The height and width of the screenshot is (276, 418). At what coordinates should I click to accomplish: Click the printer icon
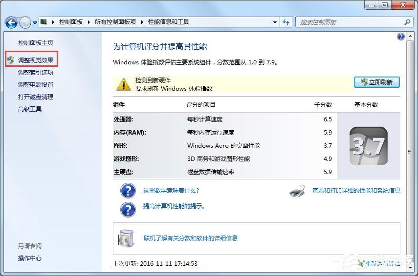click(x=298, y=191)
